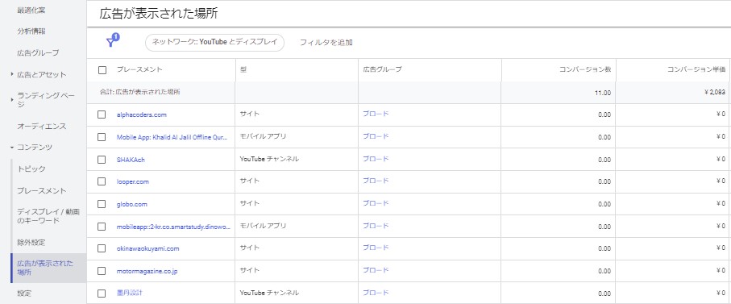731x304 pixels.
Task: Open the looper.com placement link
Action: tap(133, 182)
